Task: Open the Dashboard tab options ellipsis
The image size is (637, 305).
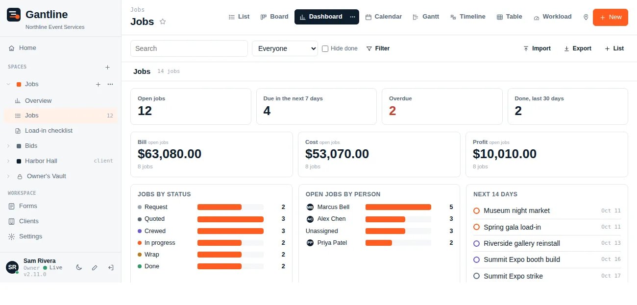Action: pyautogui.click(x=352, y=17)
